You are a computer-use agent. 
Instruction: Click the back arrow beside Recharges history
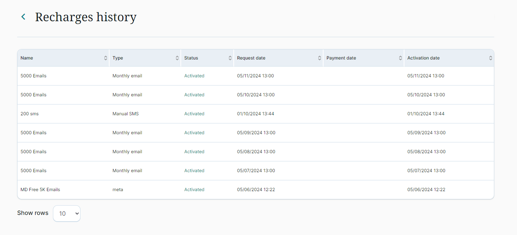(23, 17)
